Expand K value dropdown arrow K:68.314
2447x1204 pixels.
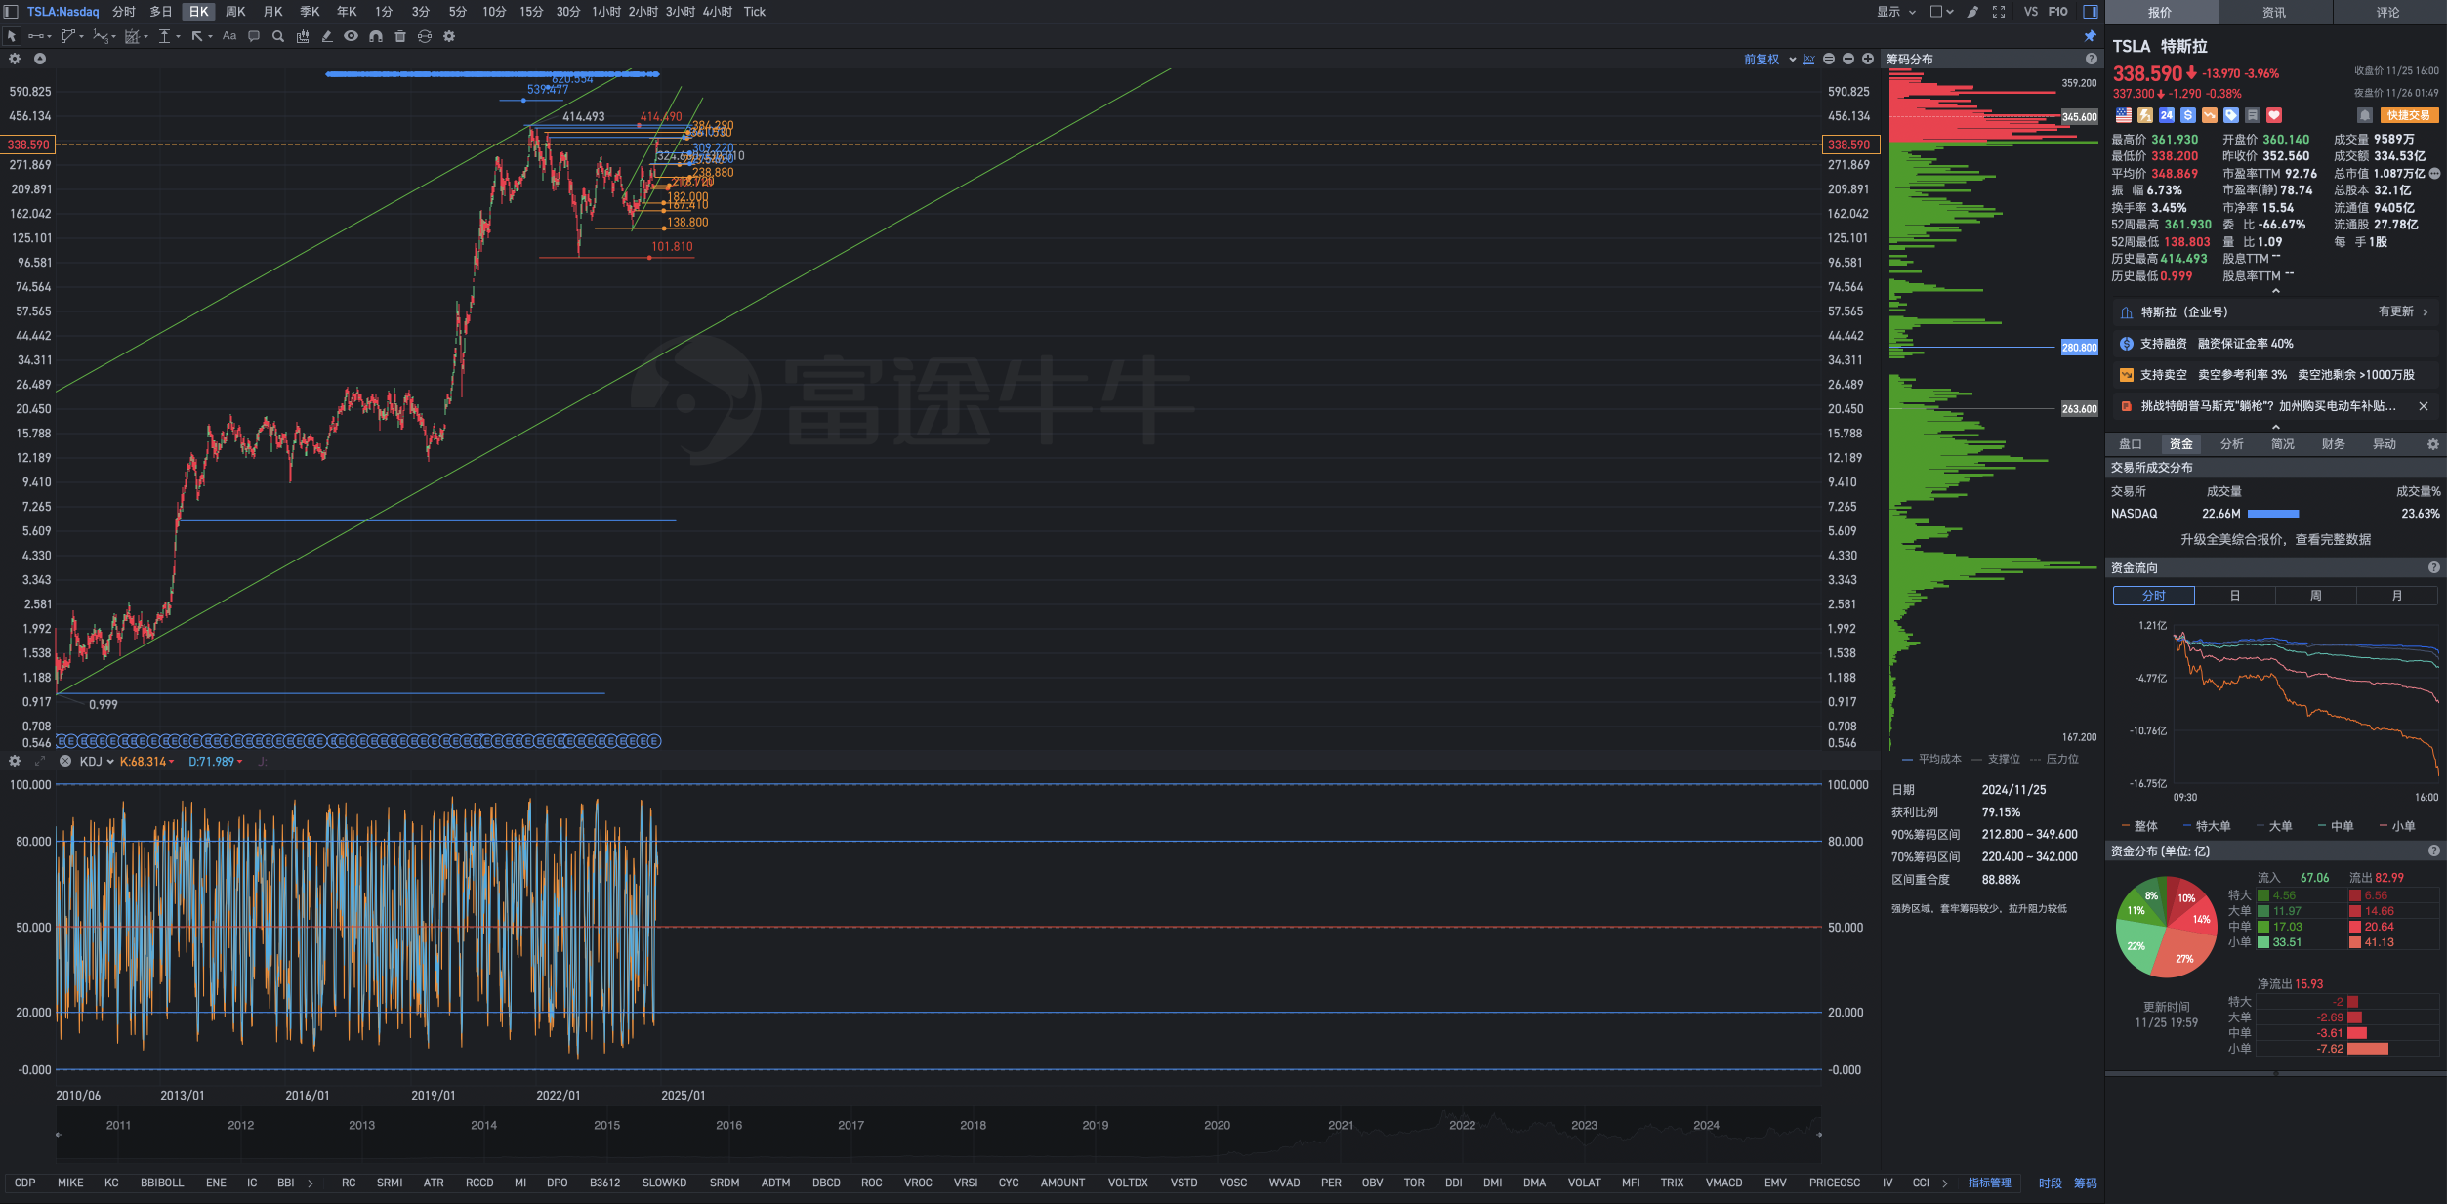pos(172,762)
